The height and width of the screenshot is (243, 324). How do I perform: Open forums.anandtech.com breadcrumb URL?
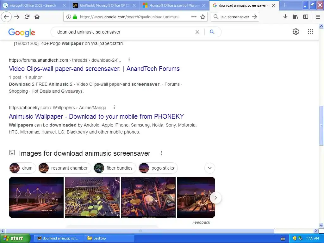pos(65,60)
